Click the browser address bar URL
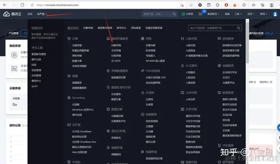This screenshot has width=280, height=164. (x=58, y=5)
